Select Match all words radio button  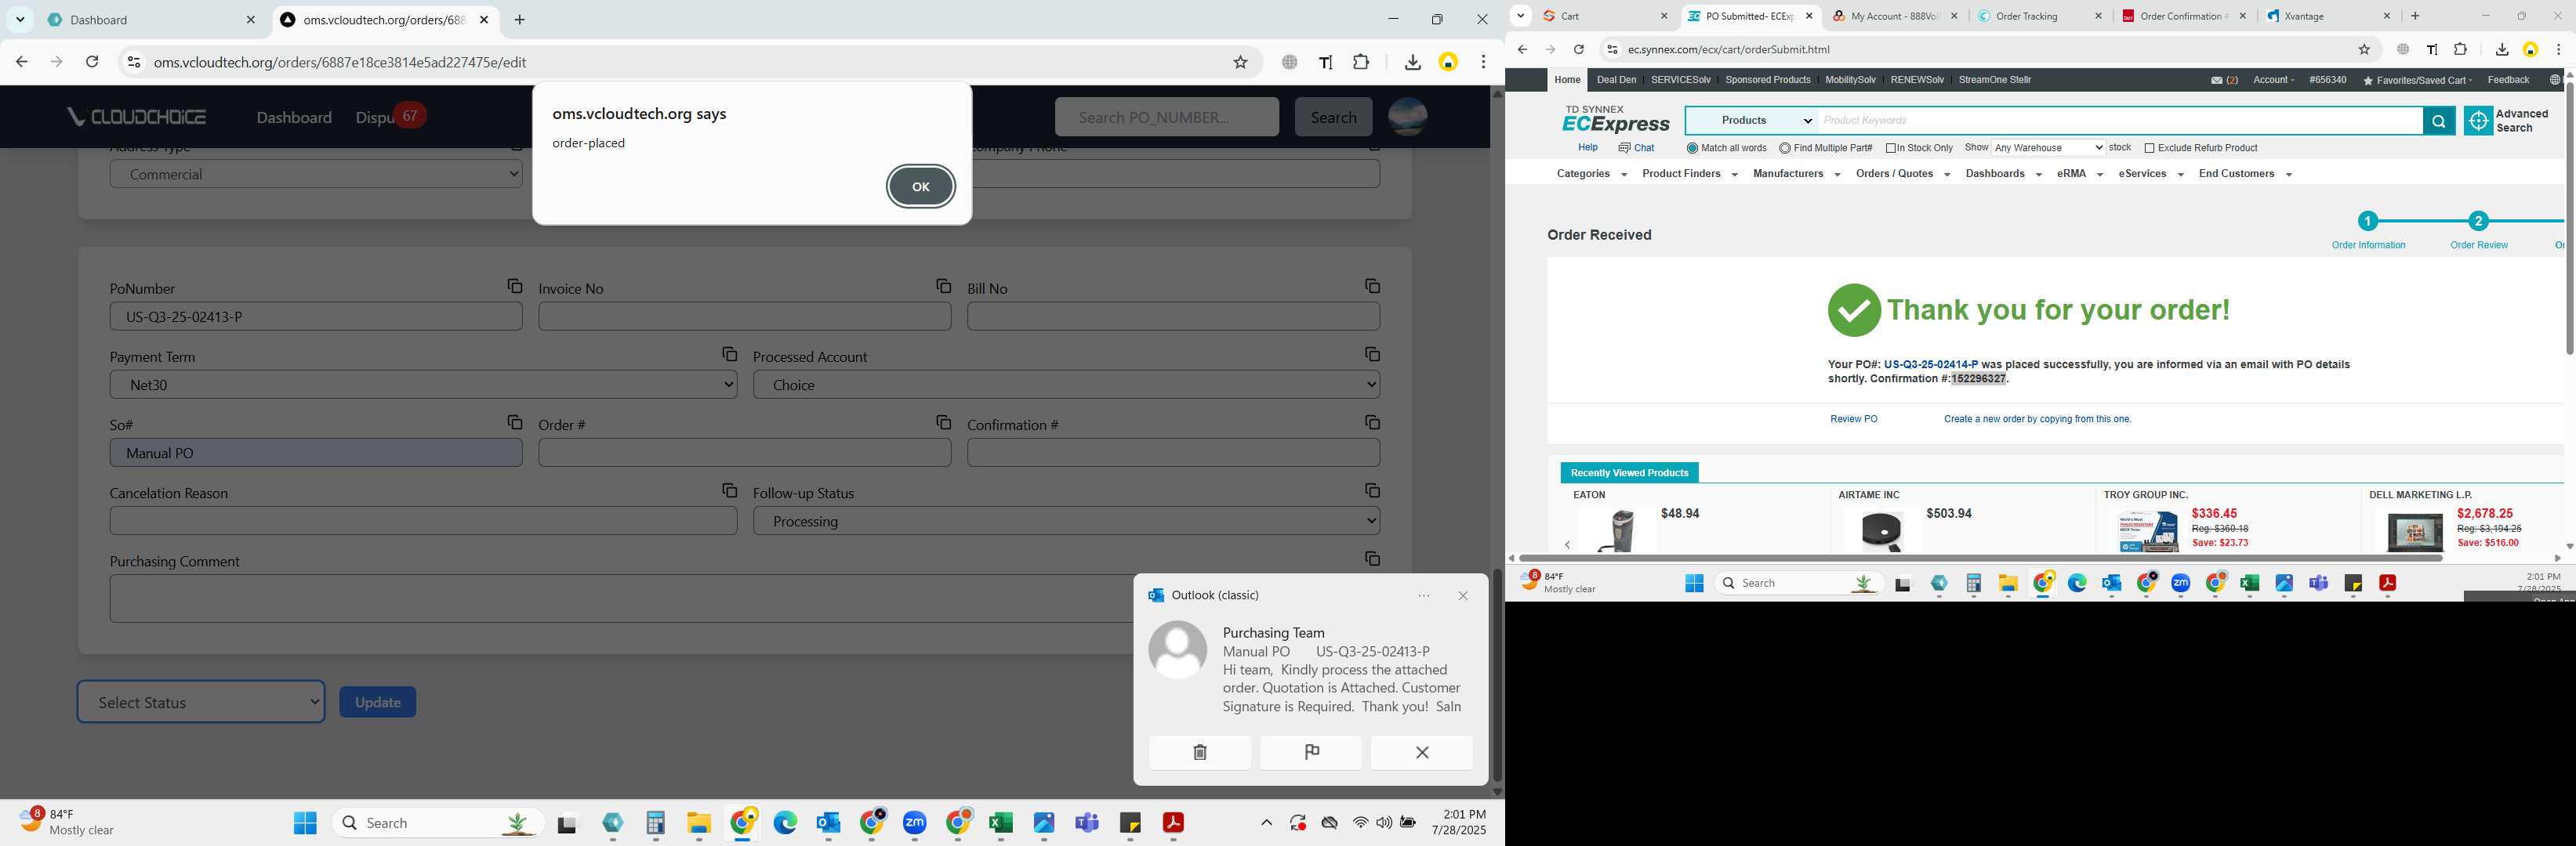click(x=1692, y=148)
